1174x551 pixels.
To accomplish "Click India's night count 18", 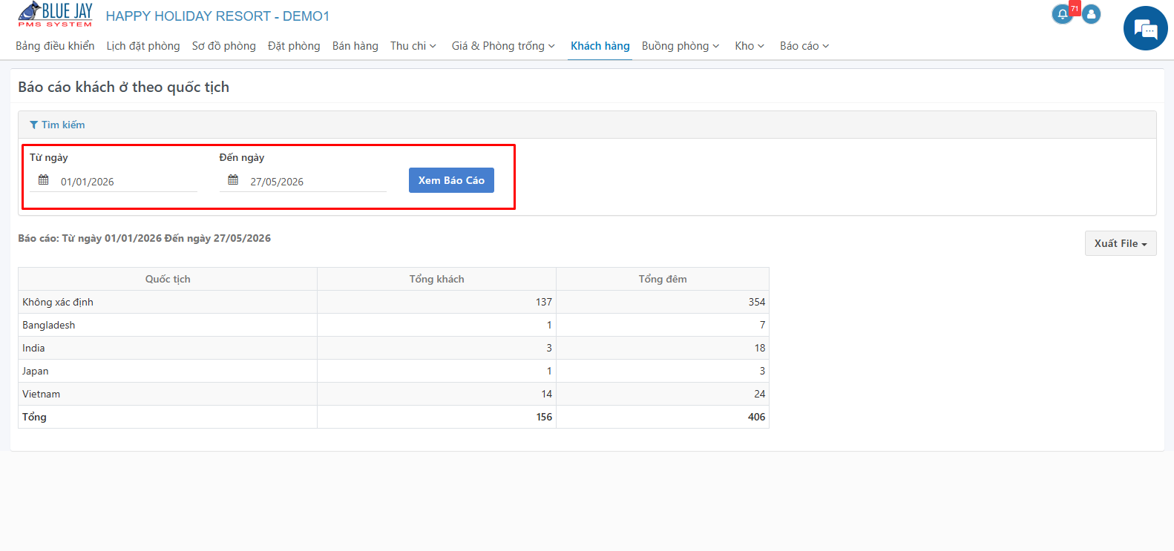I will click(x=760, y=348).
